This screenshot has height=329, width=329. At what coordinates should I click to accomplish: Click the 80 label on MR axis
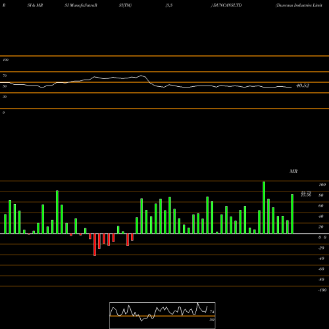[x=321, y=195]
